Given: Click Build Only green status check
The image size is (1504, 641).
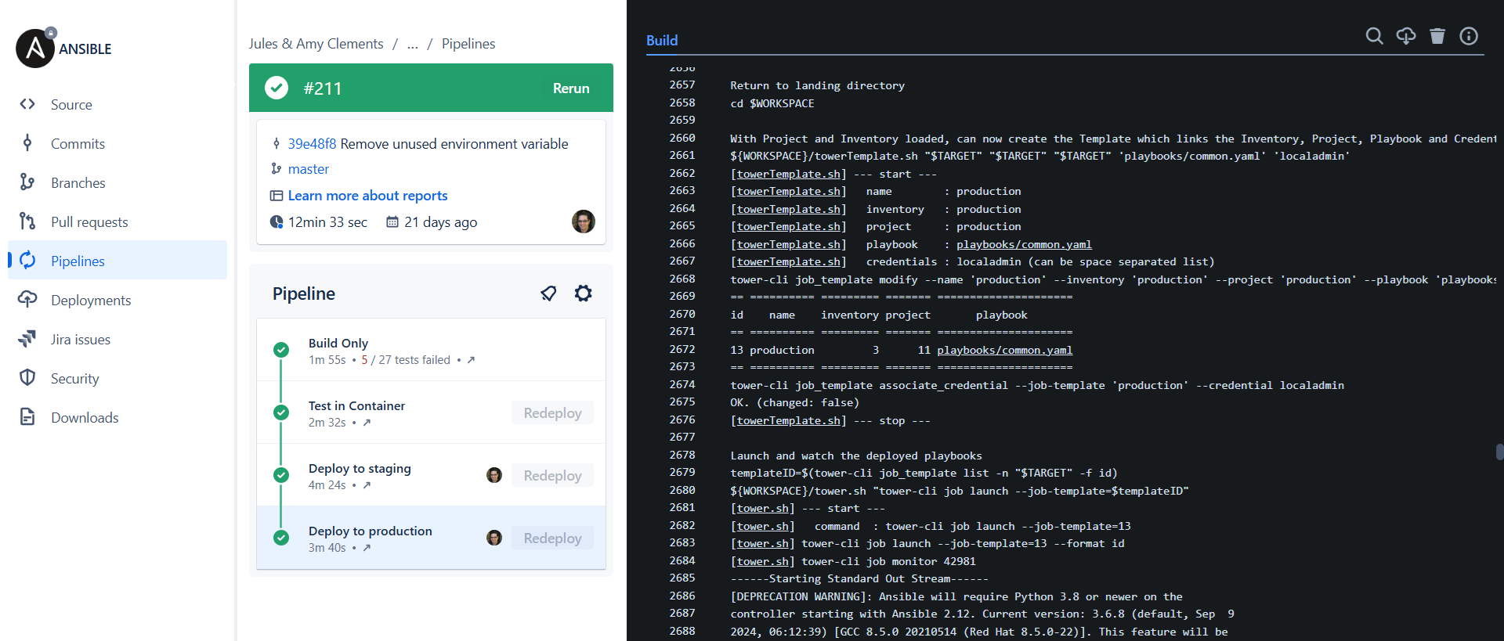Looking at the screenshot, I should coord(281,350).
